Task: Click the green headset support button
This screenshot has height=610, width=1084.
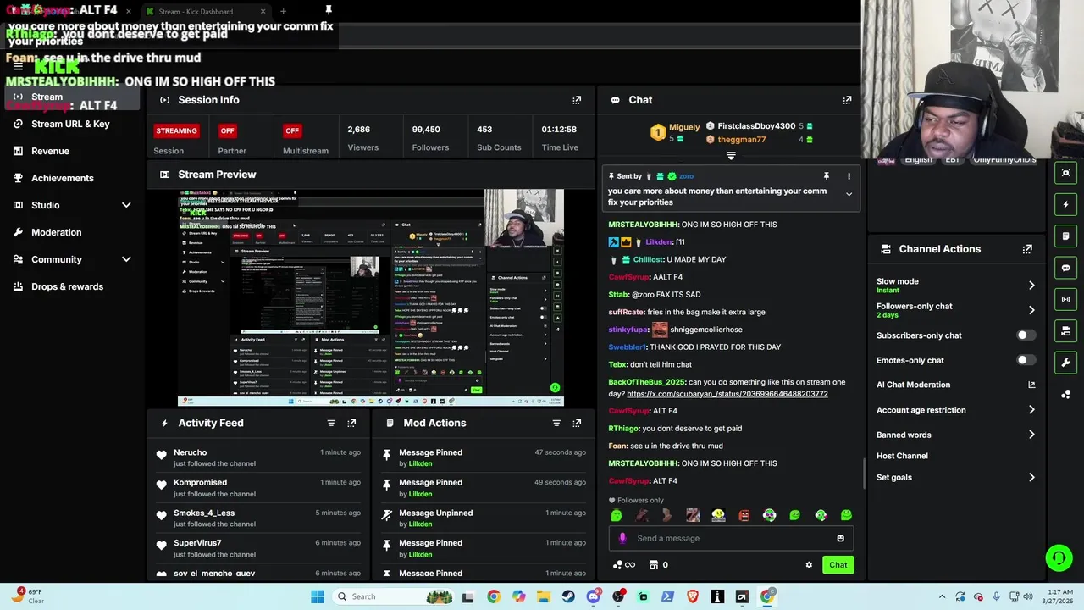Action: pos(1059,557)
